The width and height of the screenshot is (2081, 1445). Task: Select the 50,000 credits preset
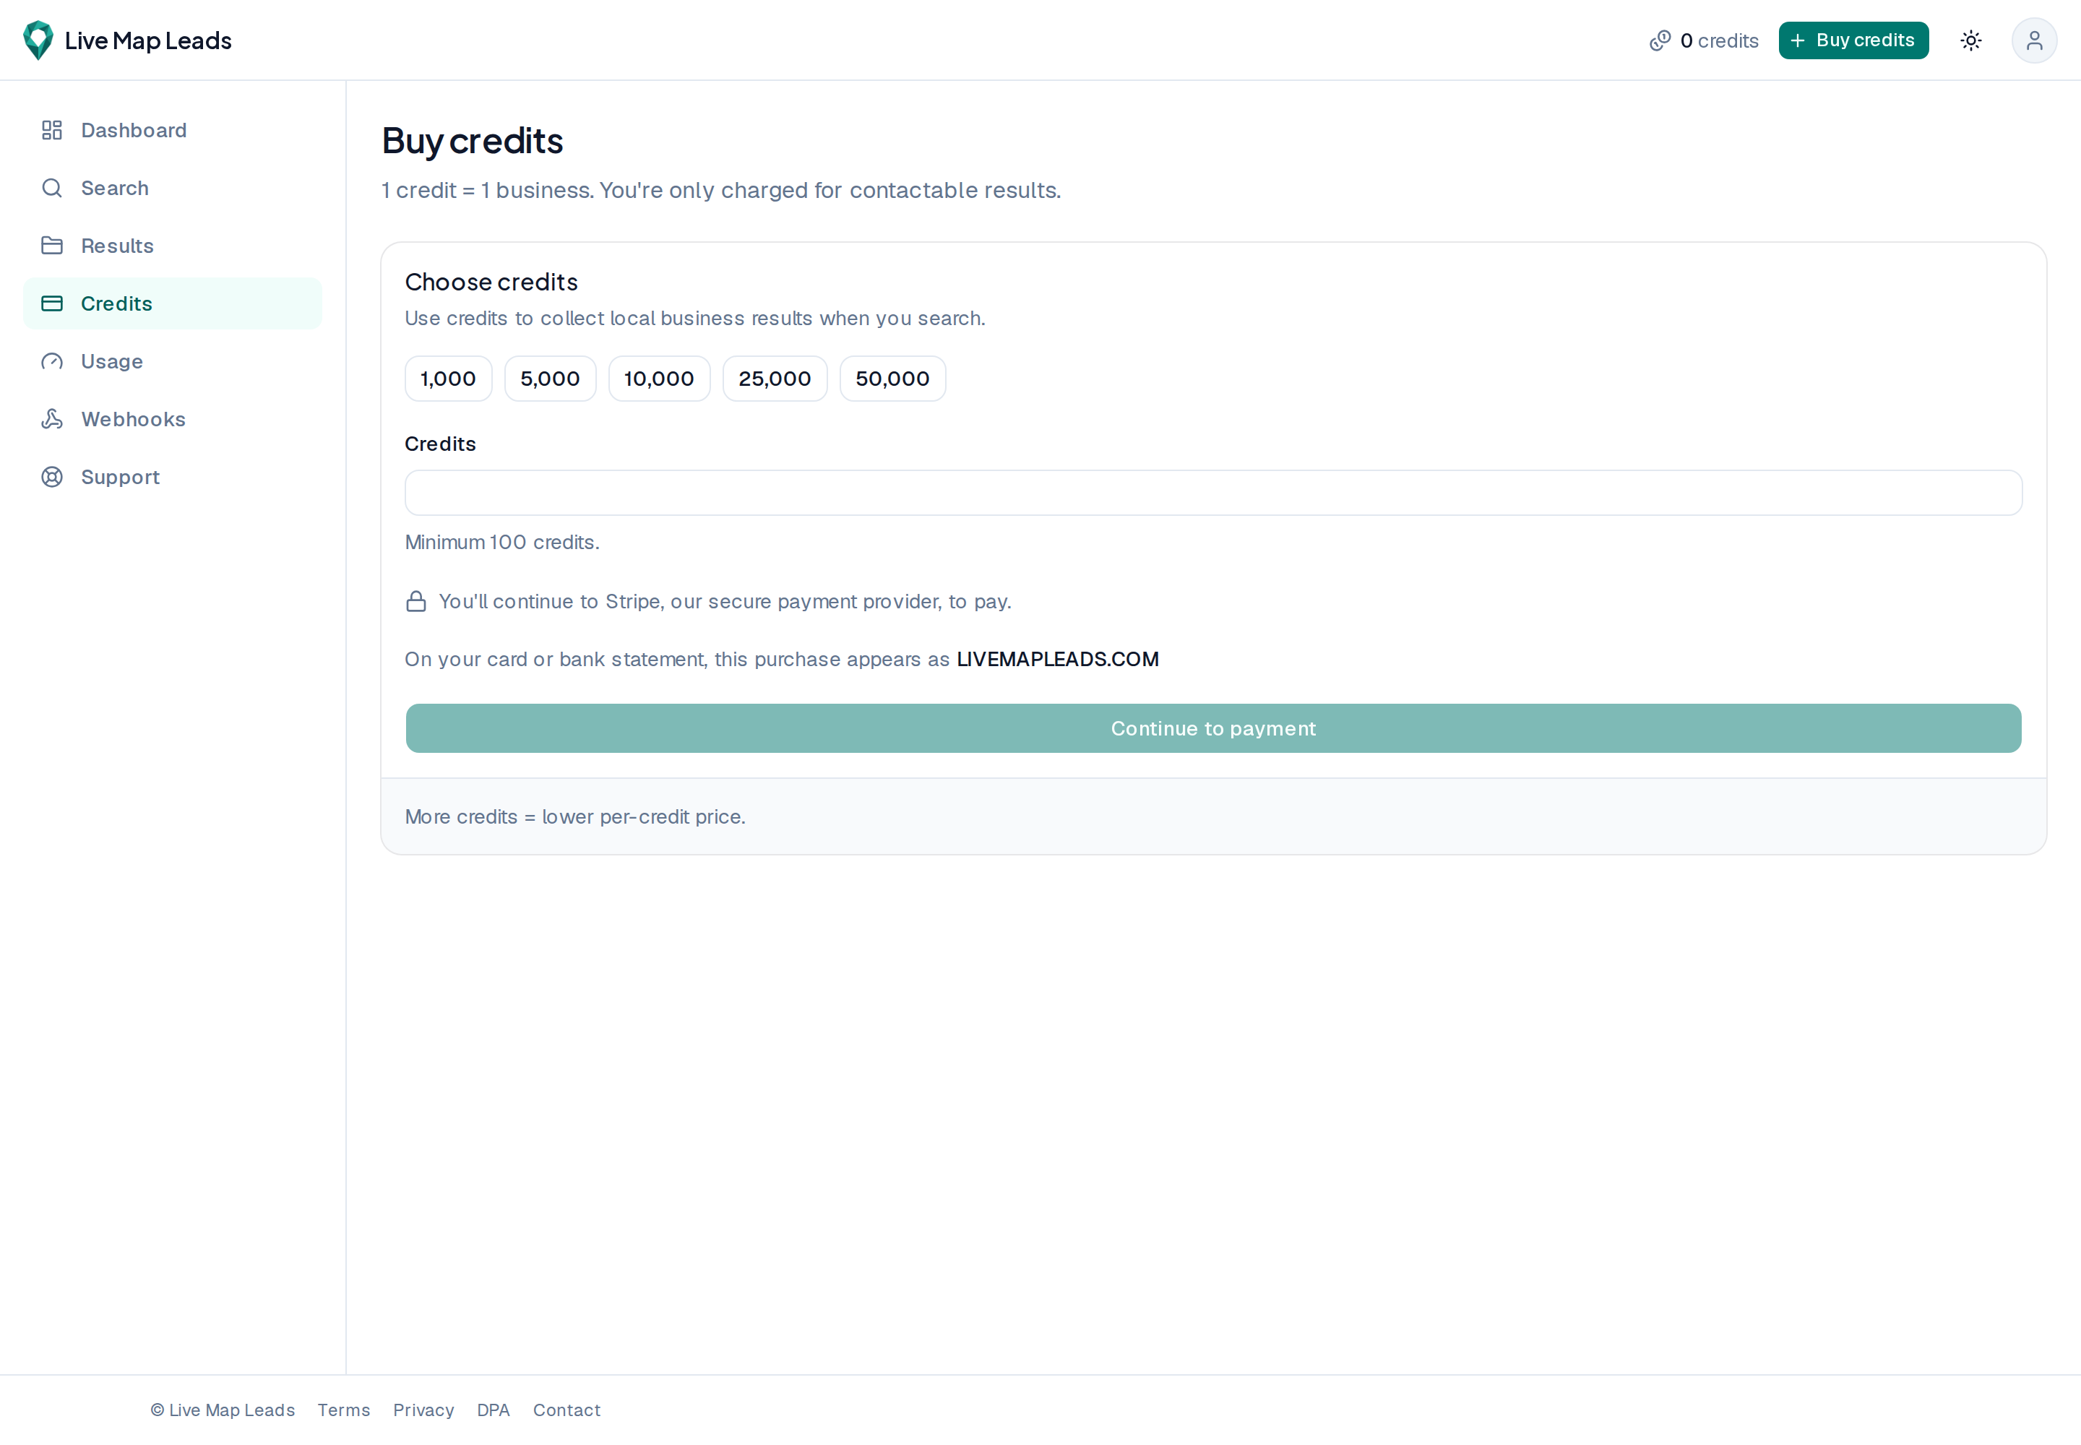tap(892, 379)
